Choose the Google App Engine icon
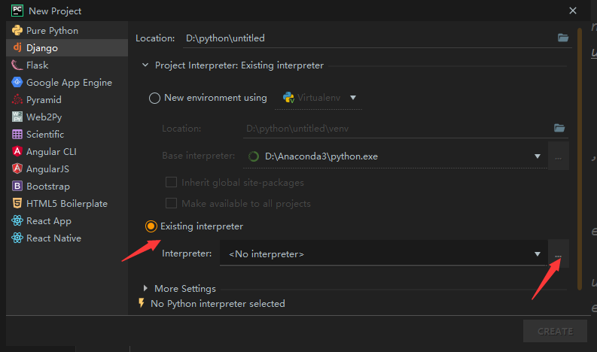The image size is (597, 352). pos(17,83)
